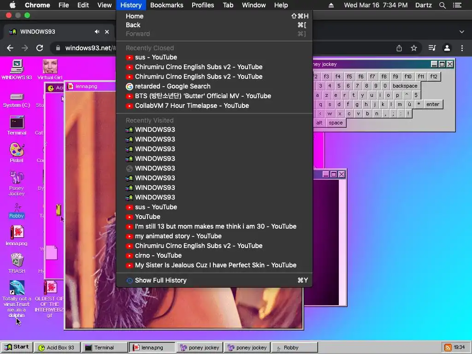The height and width of the screenshot is (354, 472).
Task: Click the lenna.png window title bar
Action: click(91, 86)
